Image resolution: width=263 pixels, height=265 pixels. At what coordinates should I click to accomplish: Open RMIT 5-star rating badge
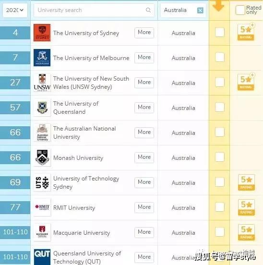click(246, 207)
